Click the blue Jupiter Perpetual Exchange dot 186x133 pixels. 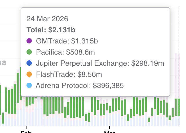tap(29, 63)
